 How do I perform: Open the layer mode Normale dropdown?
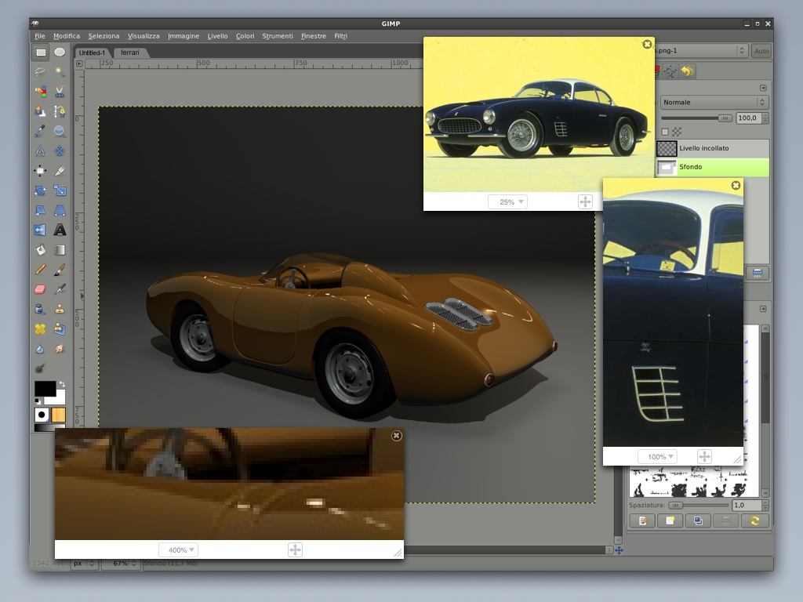click(x=714, y=103)
